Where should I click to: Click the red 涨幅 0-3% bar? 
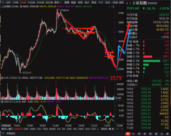(x=151, y=57)
